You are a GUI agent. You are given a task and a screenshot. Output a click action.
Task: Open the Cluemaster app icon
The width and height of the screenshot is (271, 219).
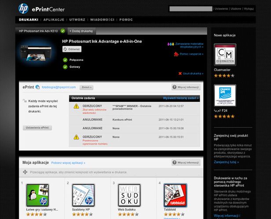pos(225,55)
